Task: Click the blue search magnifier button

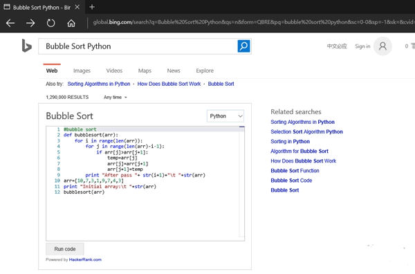Action: point(243,46)
